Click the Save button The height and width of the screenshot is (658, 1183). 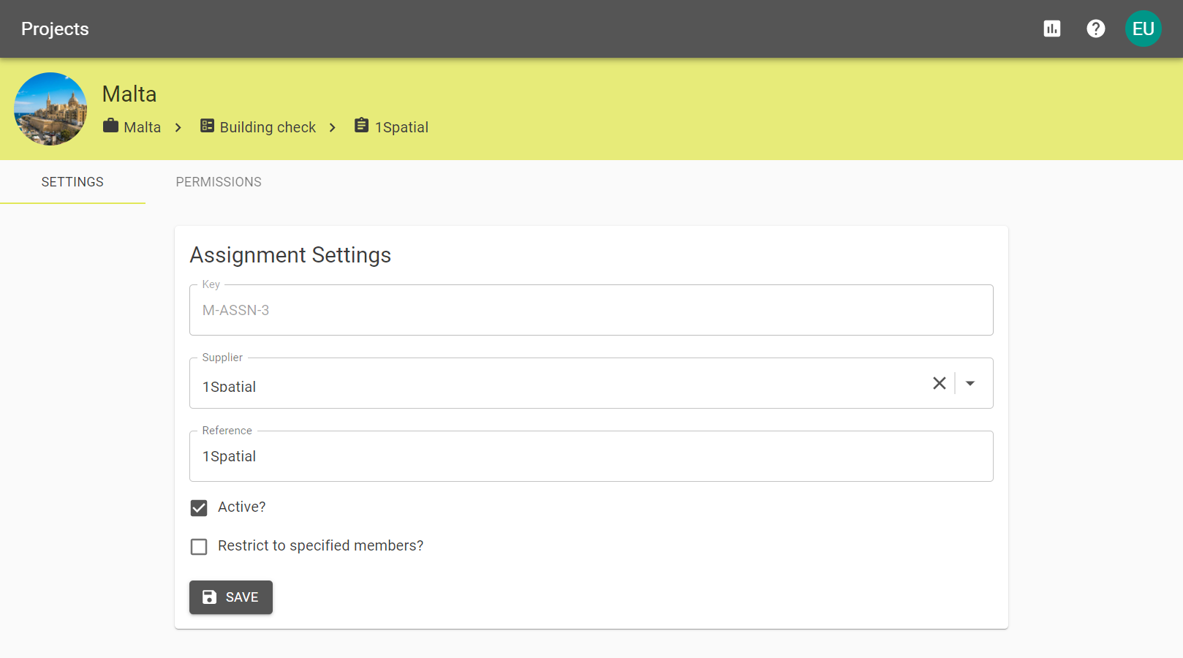click(x=231, y=597)
